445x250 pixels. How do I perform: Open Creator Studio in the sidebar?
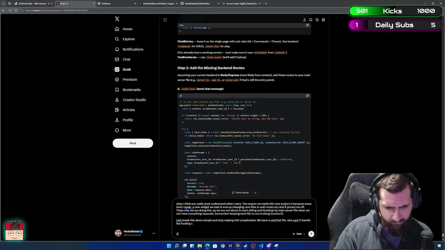coord(130,100)
